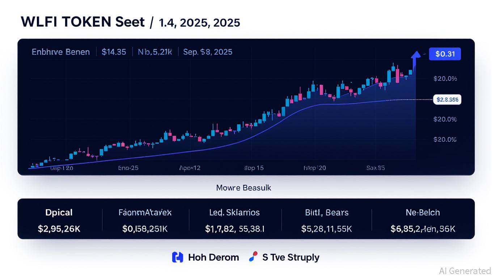This screenshot has height=278, width=495.
Task: Click the blue upward arrow icon
Action: (x=416, y=55)
